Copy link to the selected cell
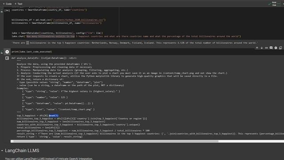Screen dimensions: 284x160 point(266,48)
